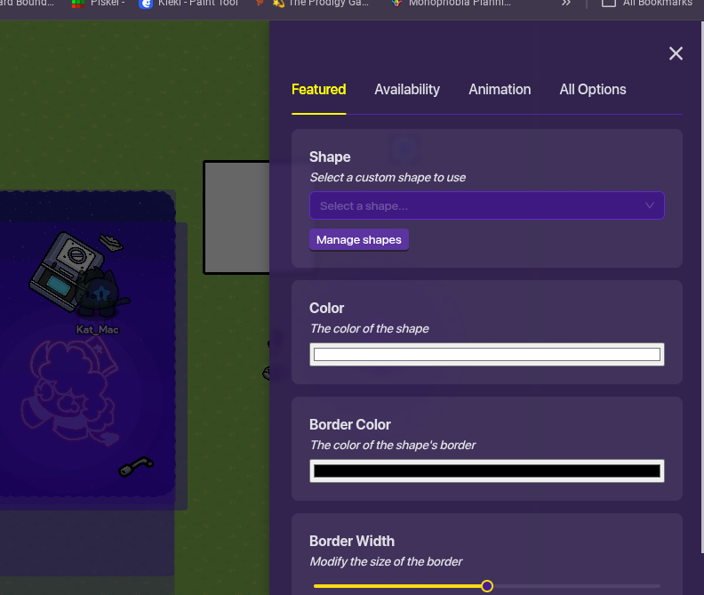Click the shape dropdown chevron arrow
This screenshot has height=595, width=704.
coord(650,205)
